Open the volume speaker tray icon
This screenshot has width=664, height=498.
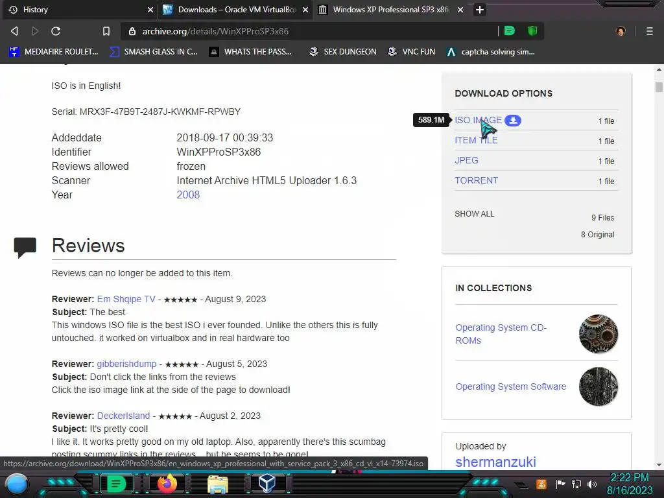[592, 484]
